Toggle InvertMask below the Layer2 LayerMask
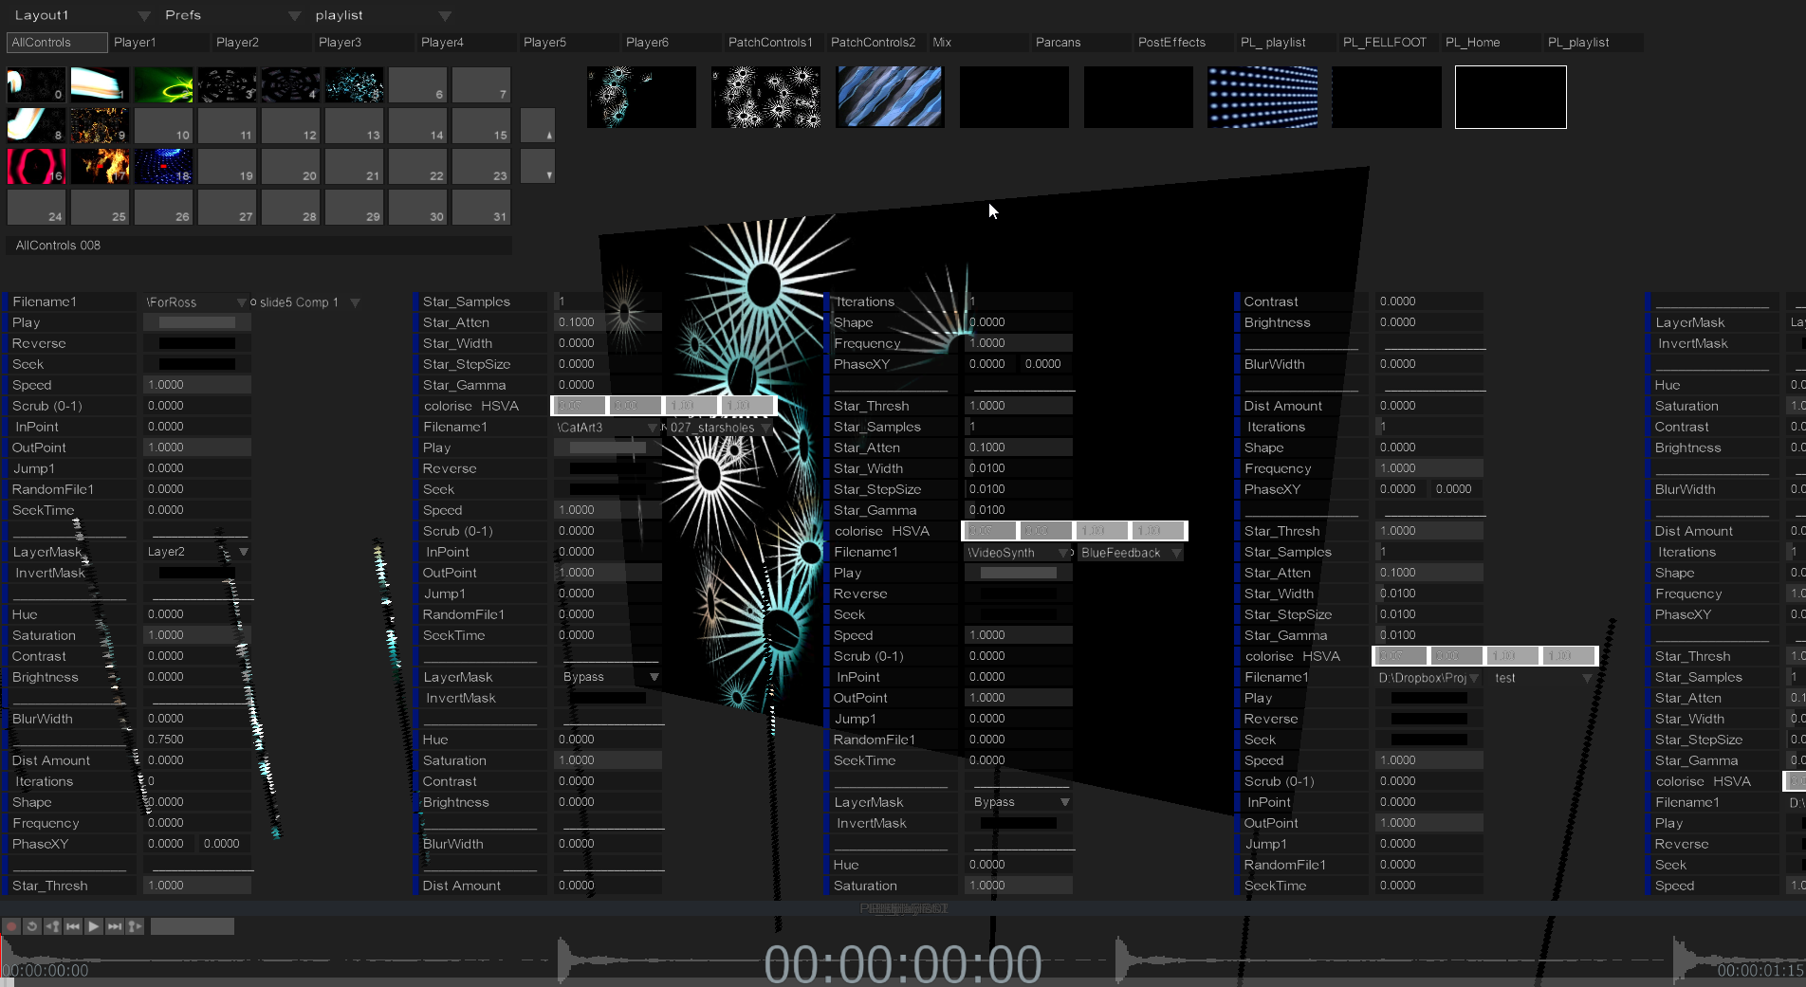1806x987 pixels. tap(196, 573)
